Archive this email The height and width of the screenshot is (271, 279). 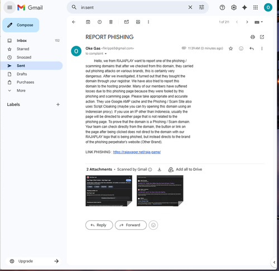point(88,22)
